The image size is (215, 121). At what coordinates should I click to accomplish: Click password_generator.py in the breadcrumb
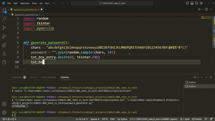click(27, 15)
